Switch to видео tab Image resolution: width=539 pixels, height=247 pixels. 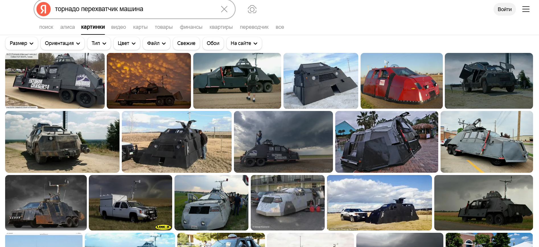coord(118,27)
